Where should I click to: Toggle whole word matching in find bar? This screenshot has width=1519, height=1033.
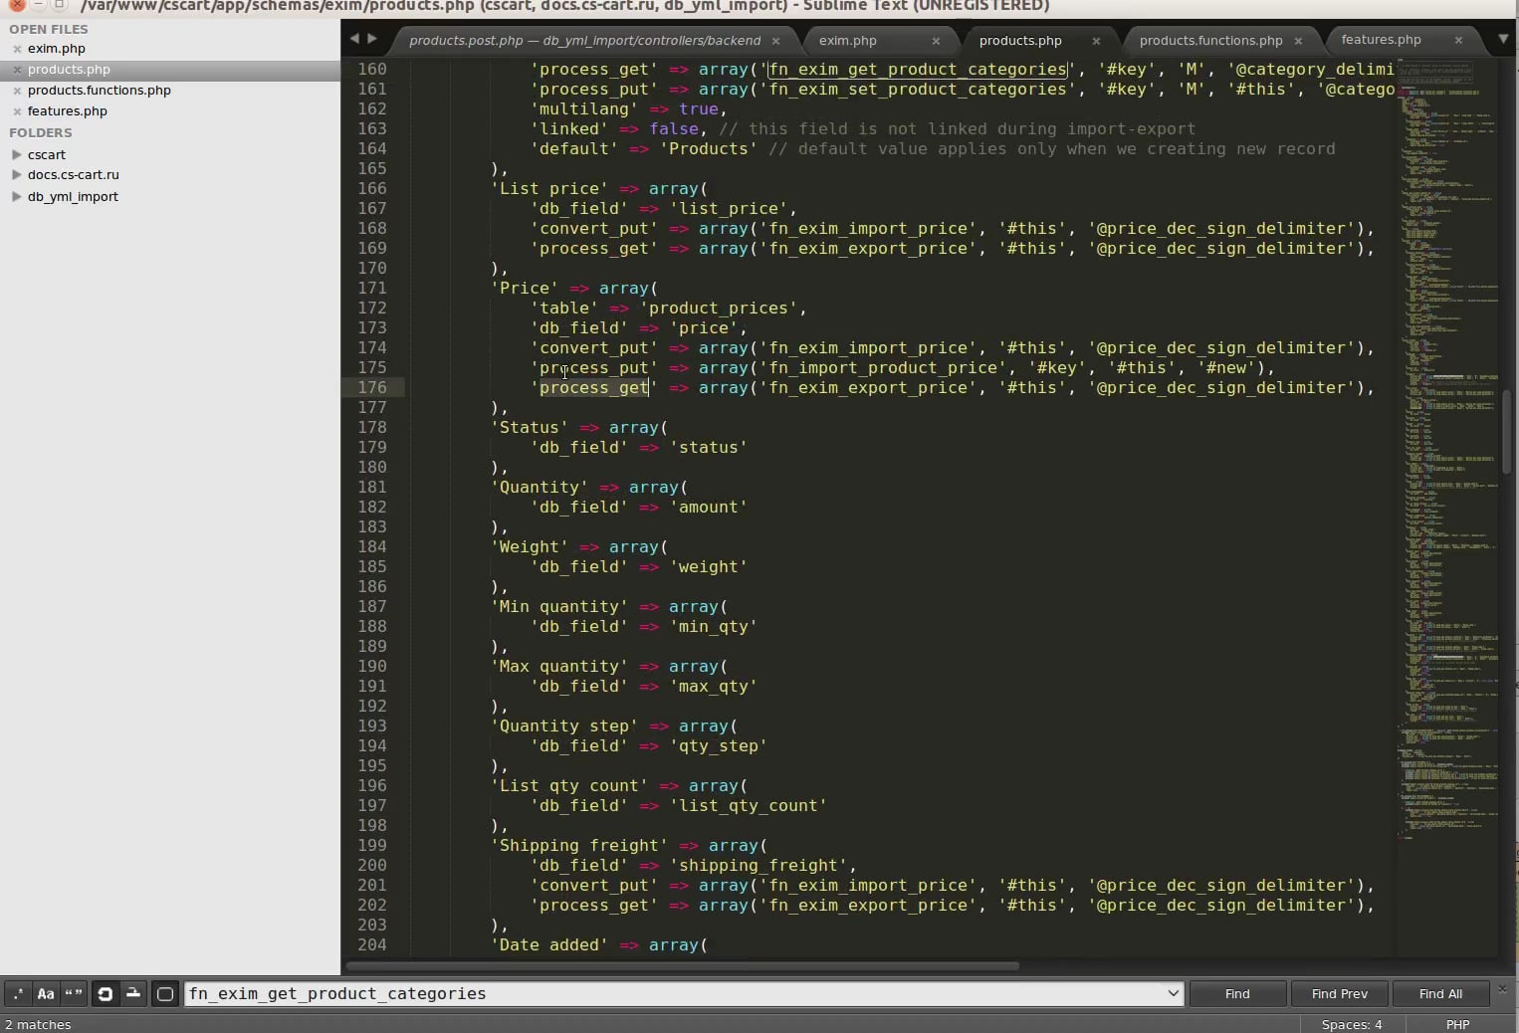coord(74,993)
